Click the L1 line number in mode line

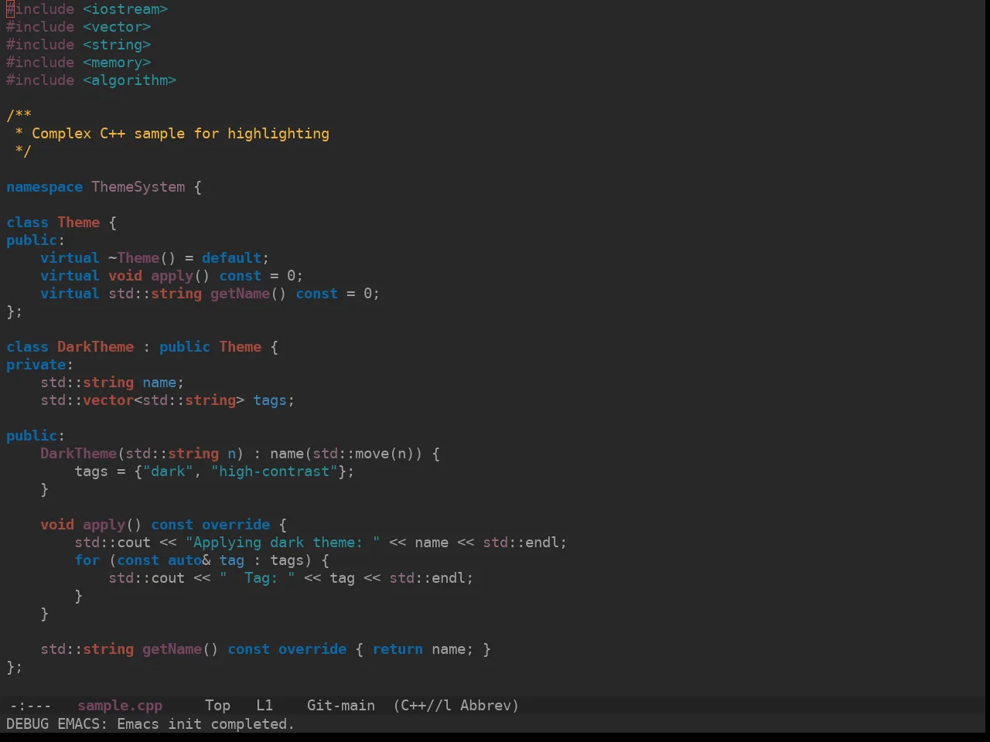point(265,706)
